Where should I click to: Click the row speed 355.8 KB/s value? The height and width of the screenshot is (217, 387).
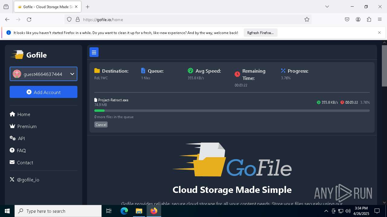[x=330, y=102]
